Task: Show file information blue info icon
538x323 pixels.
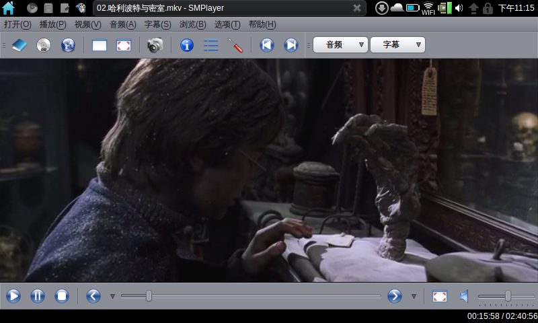Action: tap(187, 45)
